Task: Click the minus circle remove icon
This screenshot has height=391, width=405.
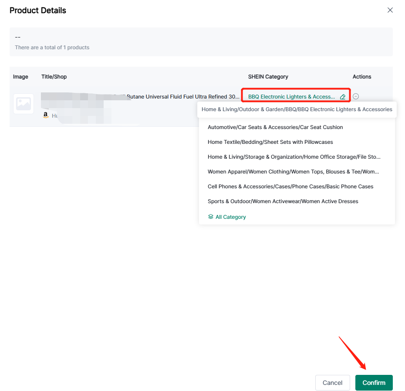Action: coord(356,96)
